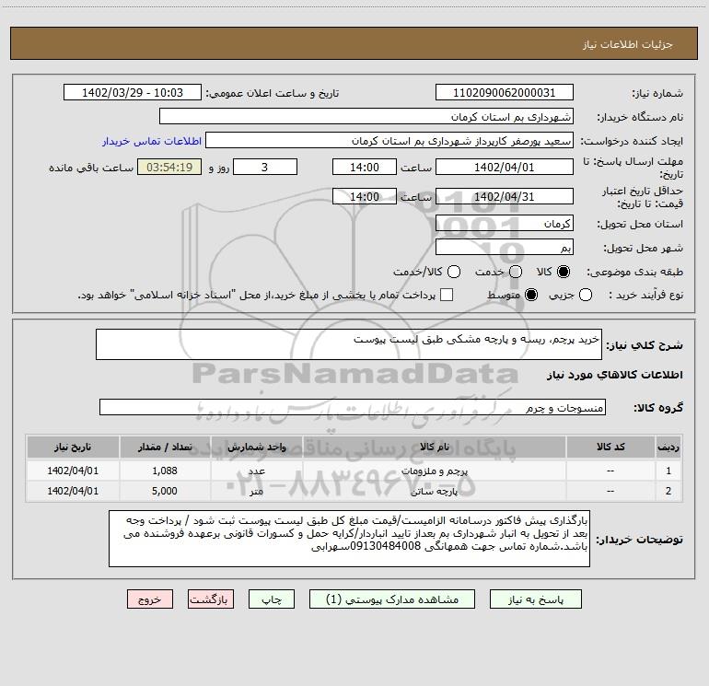Click quantity cell 5,000
Viewport: 709px width, 686px height.
[x=165, y=491]
